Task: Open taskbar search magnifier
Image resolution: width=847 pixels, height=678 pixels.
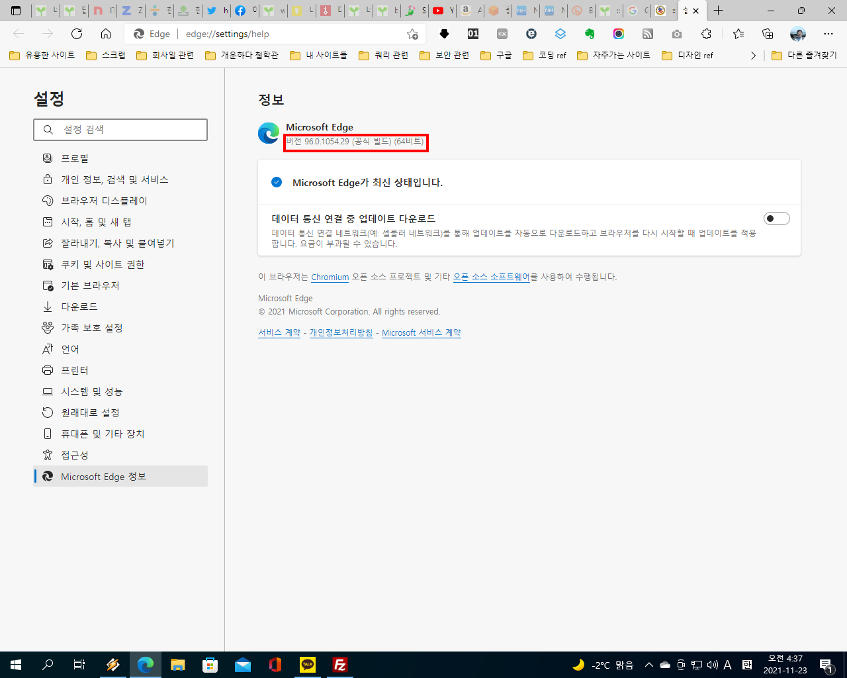Action: point(48,665)
